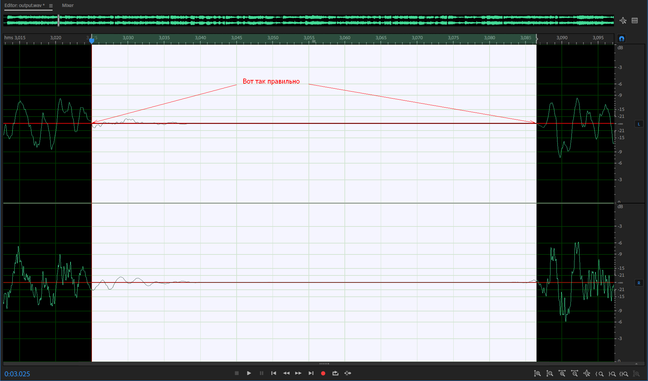Click the hms label on the time ruler
The height and width of the screenshot is (381, 648).
[9, 38]
